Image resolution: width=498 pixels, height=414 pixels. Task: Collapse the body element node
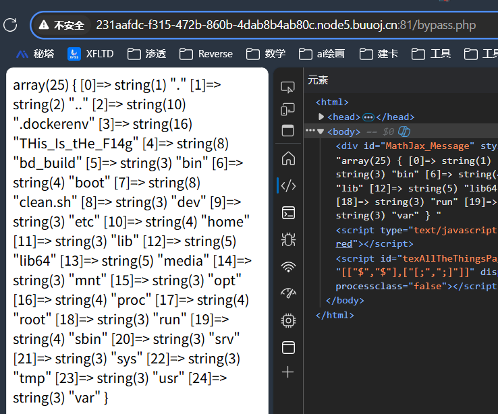pos(321,131)
